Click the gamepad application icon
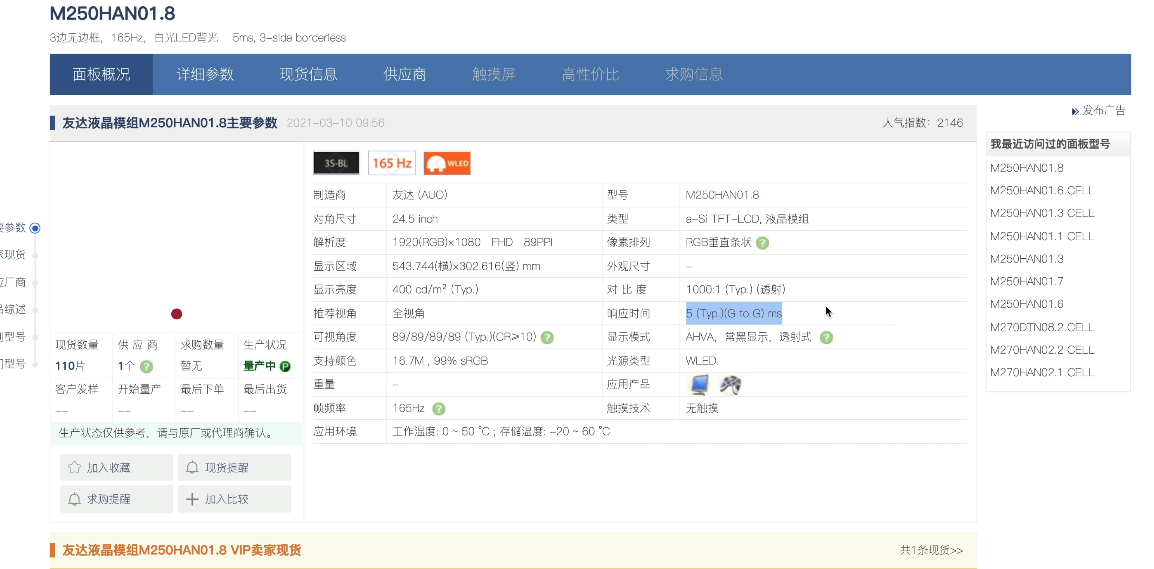The height and width of the screenshot is (569, 1154). 730,385
